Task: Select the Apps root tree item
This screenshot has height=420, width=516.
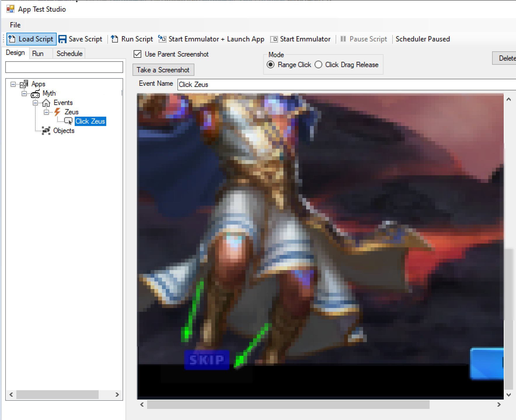Action: pyautogui.click(x=38, y=84)
